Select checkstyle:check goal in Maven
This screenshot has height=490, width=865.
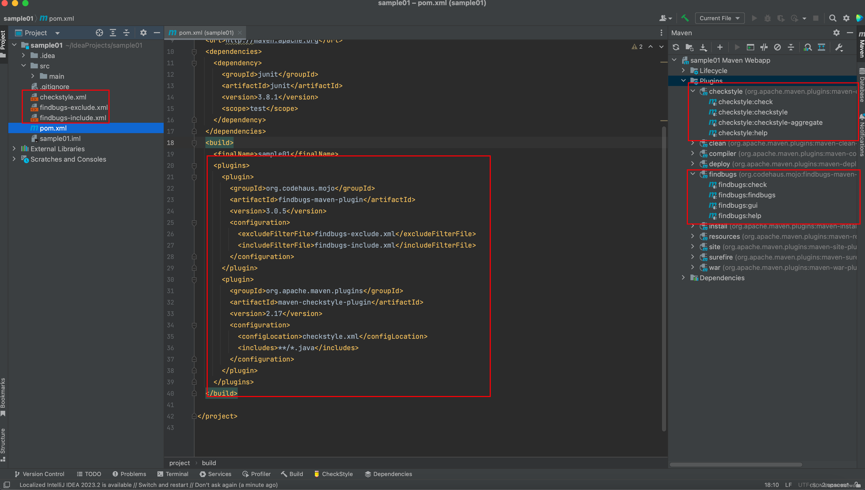click(x=745, y=102)
